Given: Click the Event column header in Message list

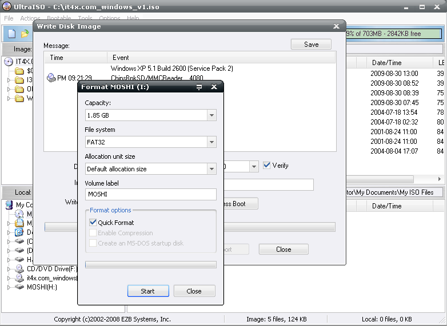Looking at the screenshot, I should click(x=221, y=58).
